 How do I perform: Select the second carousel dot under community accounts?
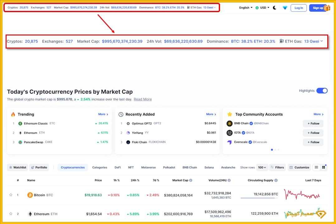click(275, 150)
